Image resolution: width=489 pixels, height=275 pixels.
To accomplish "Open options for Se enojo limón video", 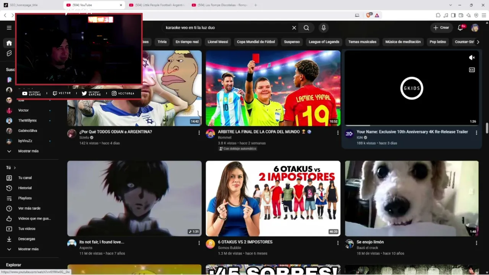I will click(x=476, y=243).
